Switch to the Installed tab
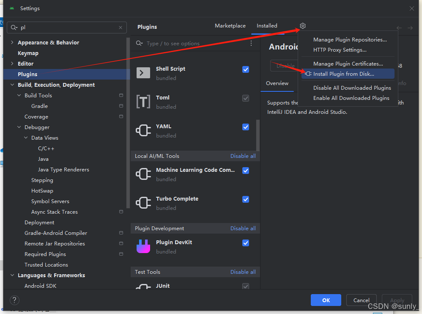422x314 pixels. click(x=267, y=26)
